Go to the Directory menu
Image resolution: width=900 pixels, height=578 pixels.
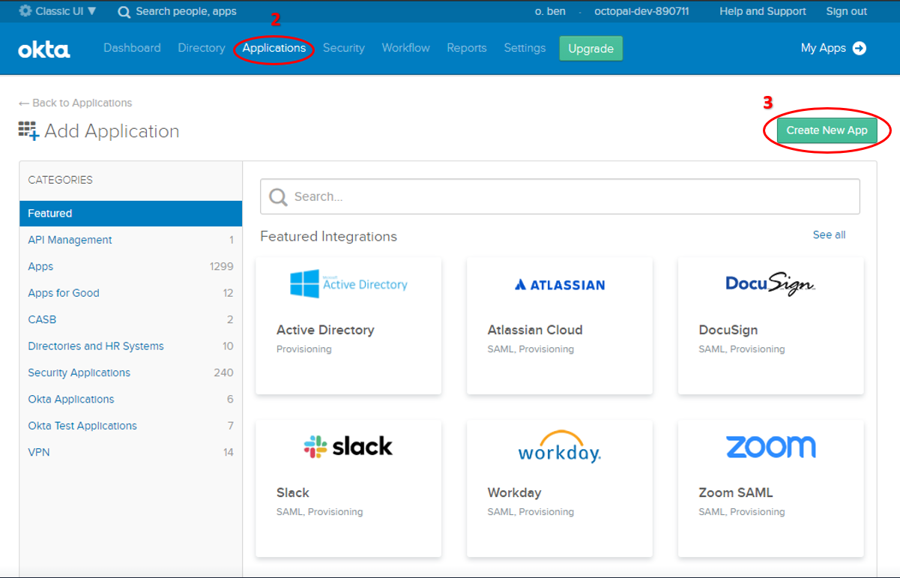[201, 48]
